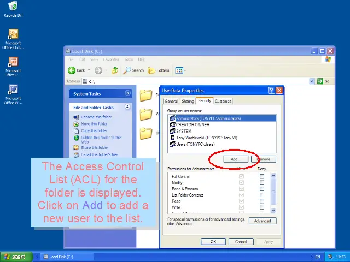Switch to the General tab
This screenshot has width=350, height=262.
(x=171, y=101)
